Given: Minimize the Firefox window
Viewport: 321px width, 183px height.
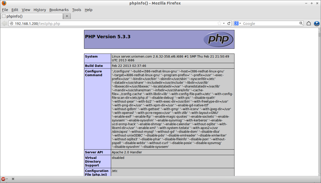Looking at the screenshot, I should 306,3.
